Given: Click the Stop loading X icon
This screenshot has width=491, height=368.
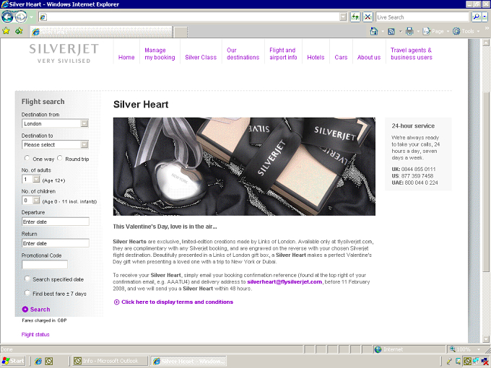Looking at the screenshot, I should pos(368,17).
